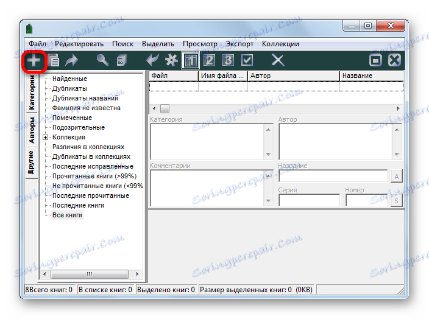Open the Поиск menu

(122, 44)
